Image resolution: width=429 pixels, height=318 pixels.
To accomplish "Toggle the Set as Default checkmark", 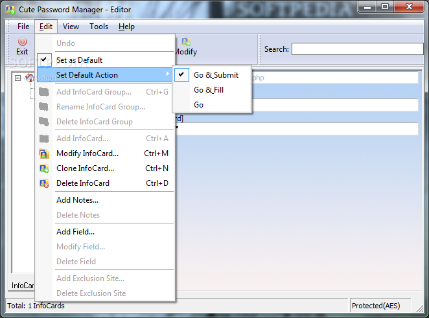I will pyautogui.click(x=44, y=60).
